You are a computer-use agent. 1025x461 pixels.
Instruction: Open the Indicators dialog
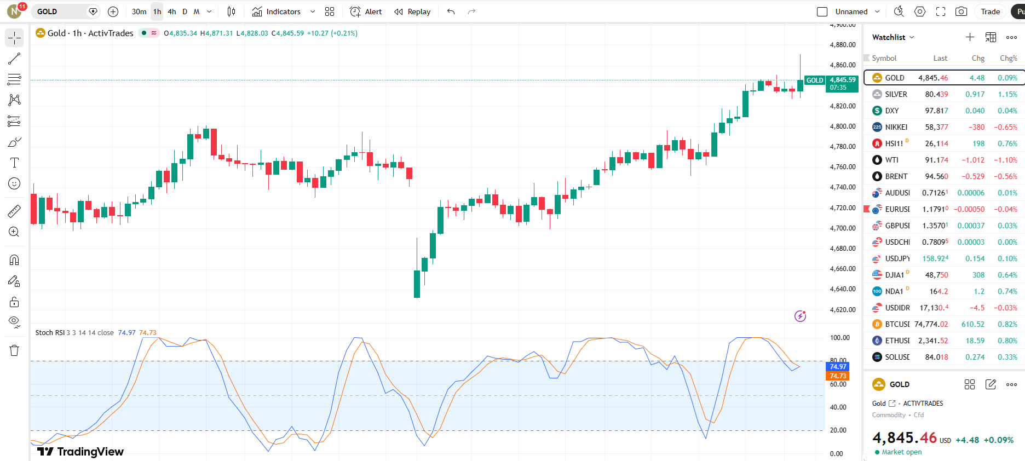[277, 11]
